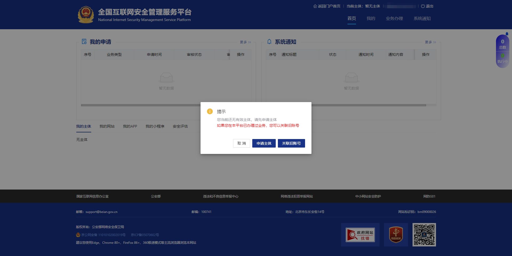Click the power icon next to 退出
Viewport: 512px width, 256px height.
tap(422, 6)
